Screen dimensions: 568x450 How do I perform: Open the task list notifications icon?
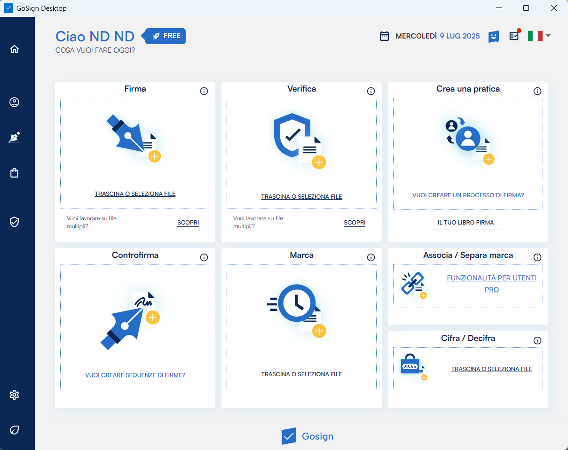(x=514, y=36)
